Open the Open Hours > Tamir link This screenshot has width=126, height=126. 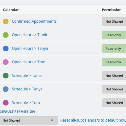click(x=30, y=35)
